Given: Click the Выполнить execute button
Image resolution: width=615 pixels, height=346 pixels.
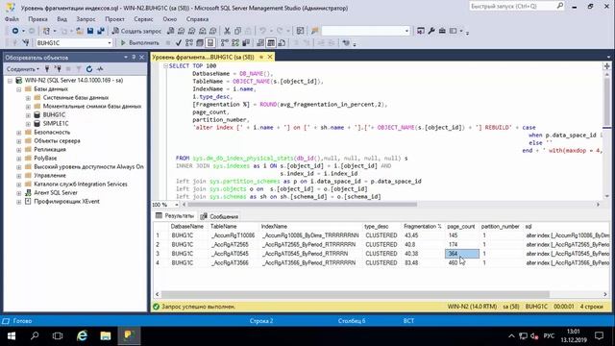Looking at the screenshot, I should point(139,42).
